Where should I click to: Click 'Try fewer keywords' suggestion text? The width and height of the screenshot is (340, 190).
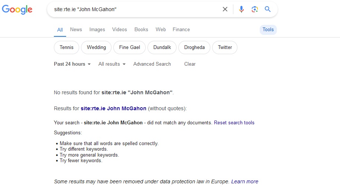click(x=81, y=161)
